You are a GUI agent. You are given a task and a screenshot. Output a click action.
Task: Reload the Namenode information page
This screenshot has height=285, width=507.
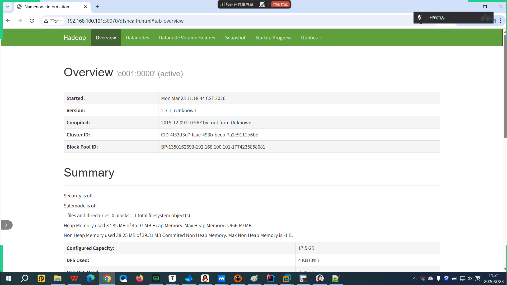(x=32, y=21)
